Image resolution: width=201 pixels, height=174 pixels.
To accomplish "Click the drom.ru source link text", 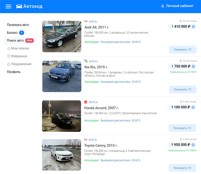I will [93, 102].
